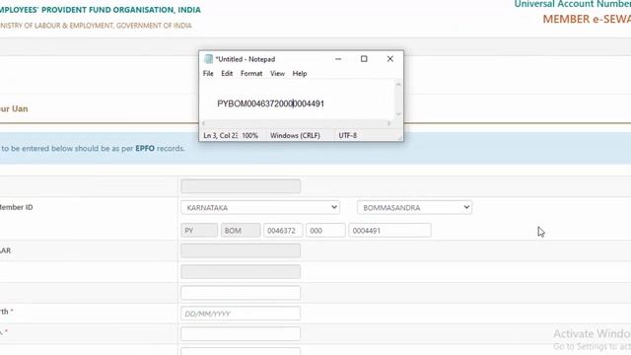Click the Notepad app icon in title bar
This screenshot has height=355, width=631.
[x=208, y=59]
